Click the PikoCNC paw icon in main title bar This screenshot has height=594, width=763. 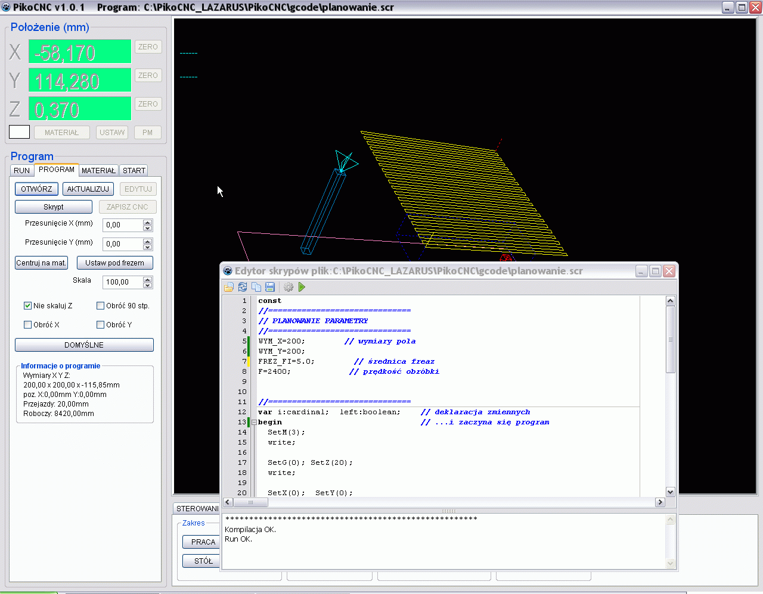(x=6, y=7)
